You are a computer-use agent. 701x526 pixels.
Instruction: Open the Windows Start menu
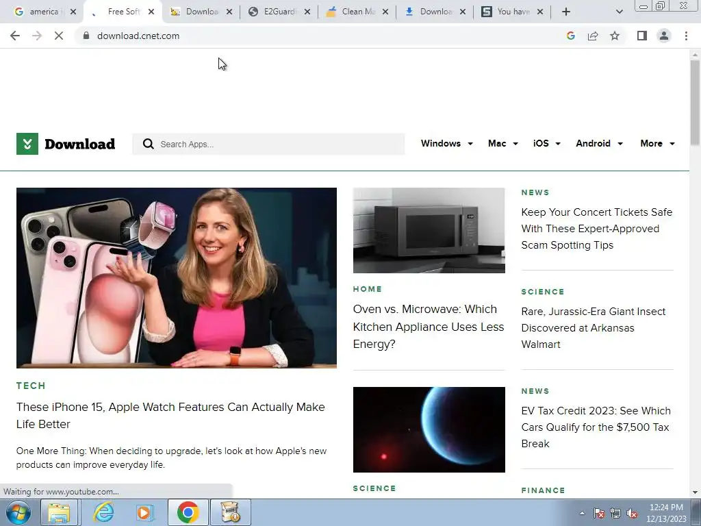click(x=18, y=512)
